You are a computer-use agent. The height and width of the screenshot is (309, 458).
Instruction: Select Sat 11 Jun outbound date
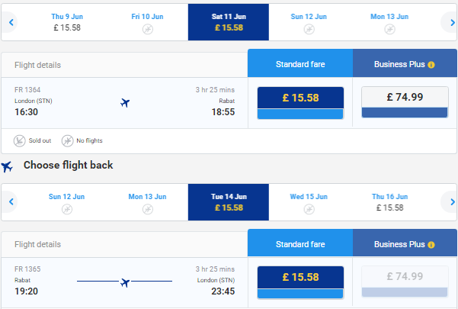click(229, 22)
